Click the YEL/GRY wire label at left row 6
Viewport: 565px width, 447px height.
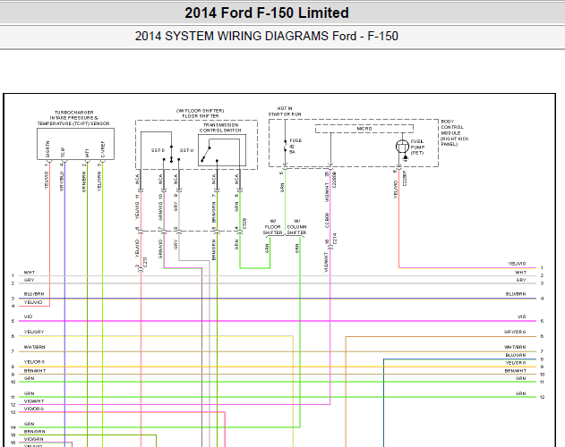pos(34,332)
